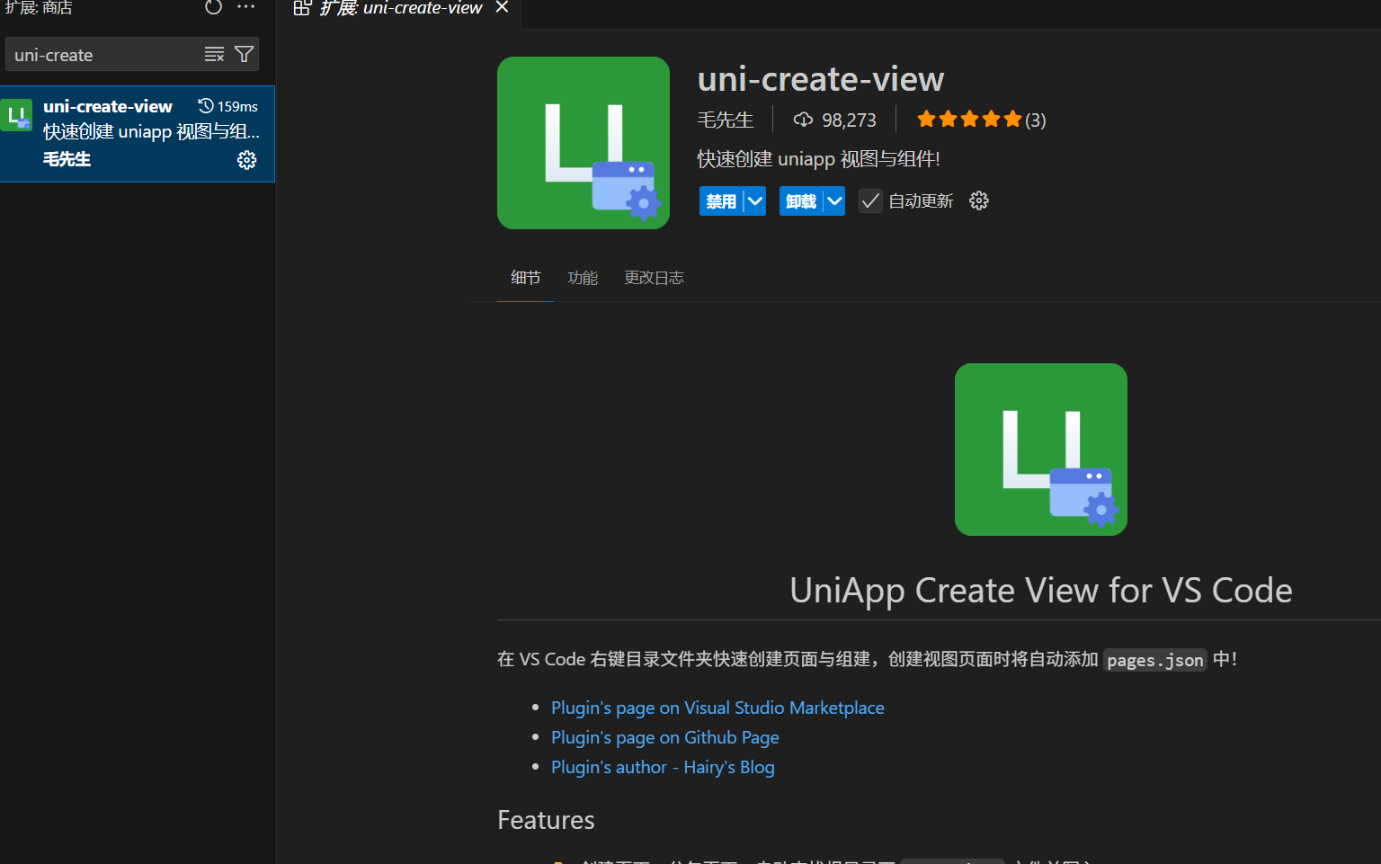The width and height of the screenshot is (1381, 864).
Task: Click the 98,273 install count
Action: [x=834, y=120]
